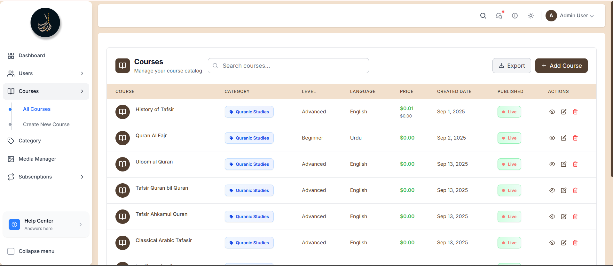Open notifications icon with red dot

(x=499, y=16)
